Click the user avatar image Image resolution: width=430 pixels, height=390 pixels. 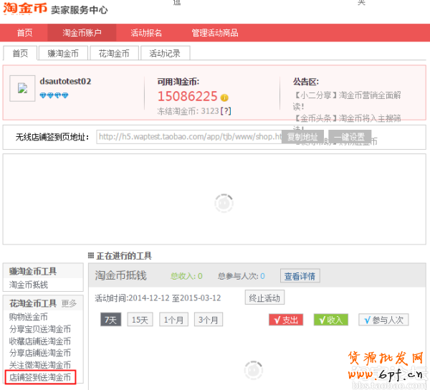(x=22, y=89)
